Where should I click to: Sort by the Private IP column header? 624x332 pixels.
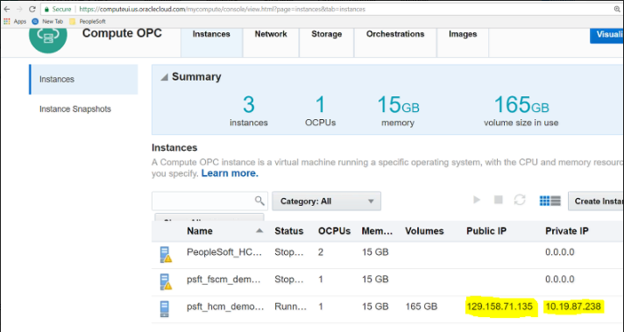pyautogui.click(x=567, y=231)
